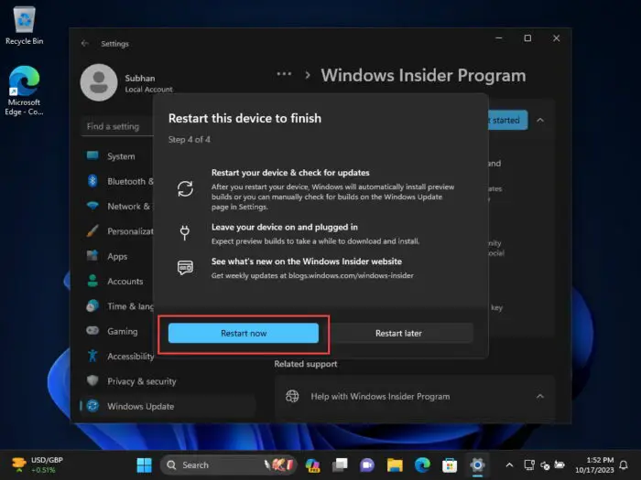Viewport: 641px width, 480px height.
Task: Open the USD/GBP widget on taskbar
Action: pyautogui.click(x=37, y=464)
